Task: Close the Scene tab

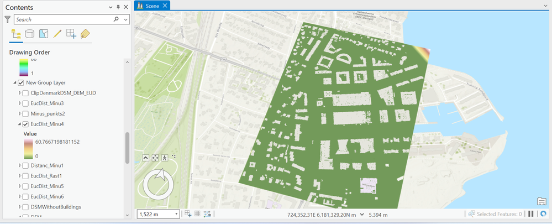Action: [x=165, y=6]
